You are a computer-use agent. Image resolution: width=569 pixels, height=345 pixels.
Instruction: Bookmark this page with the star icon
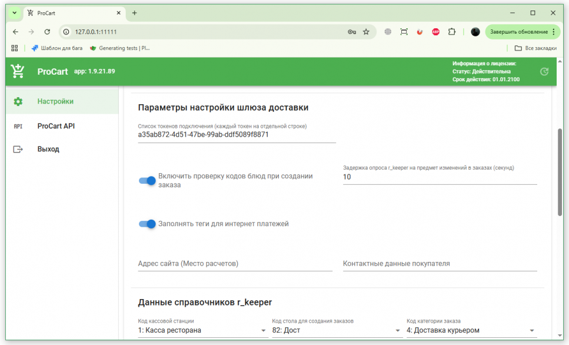[366, 32]
